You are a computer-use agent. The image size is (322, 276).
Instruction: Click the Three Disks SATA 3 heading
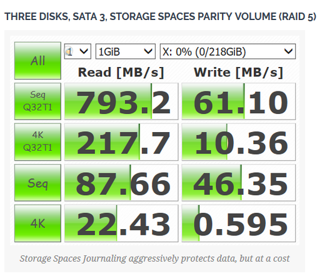(160, 17)
